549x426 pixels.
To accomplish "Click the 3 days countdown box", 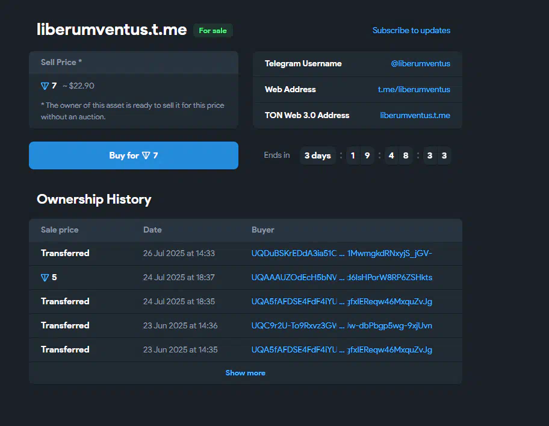I will click(318, 155).
